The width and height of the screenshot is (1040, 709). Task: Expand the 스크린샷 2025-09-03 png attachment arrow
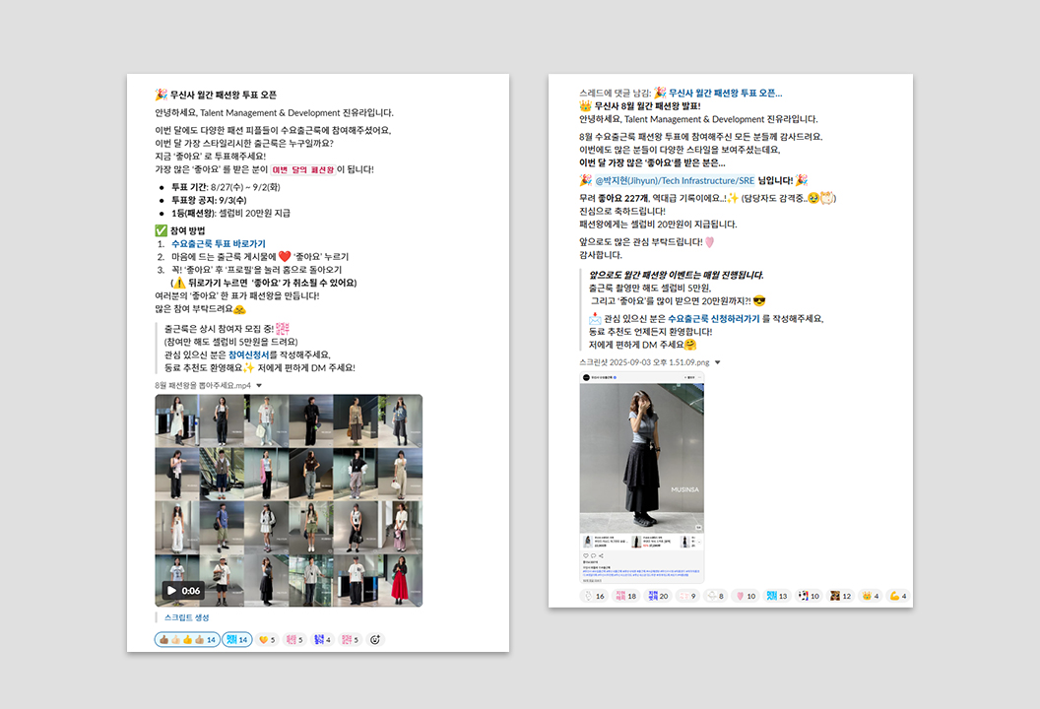tap(718, 362)
